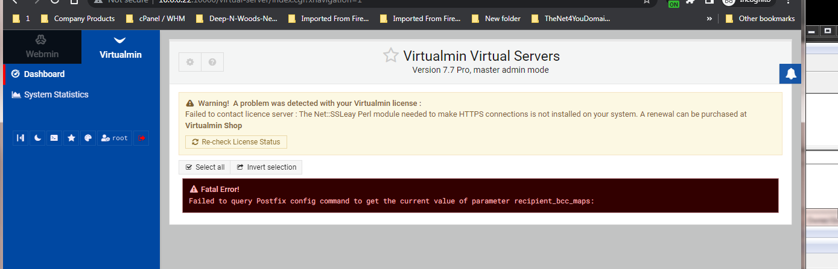The width and height of the screenshot is (838, 269).
Task: Follow the Virtualmin Shop link
Action: point(214,126)
